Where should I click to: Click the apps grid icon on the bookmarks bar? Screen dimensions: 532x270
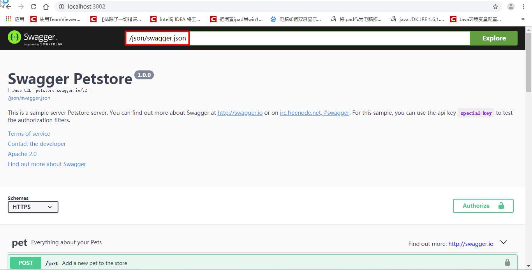[x=8, y=19]
